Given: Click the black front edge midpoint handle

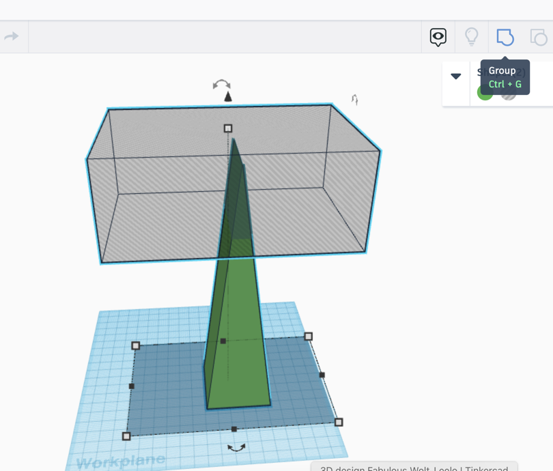Looking at the screenshot, I should click(x=234, y=429).
